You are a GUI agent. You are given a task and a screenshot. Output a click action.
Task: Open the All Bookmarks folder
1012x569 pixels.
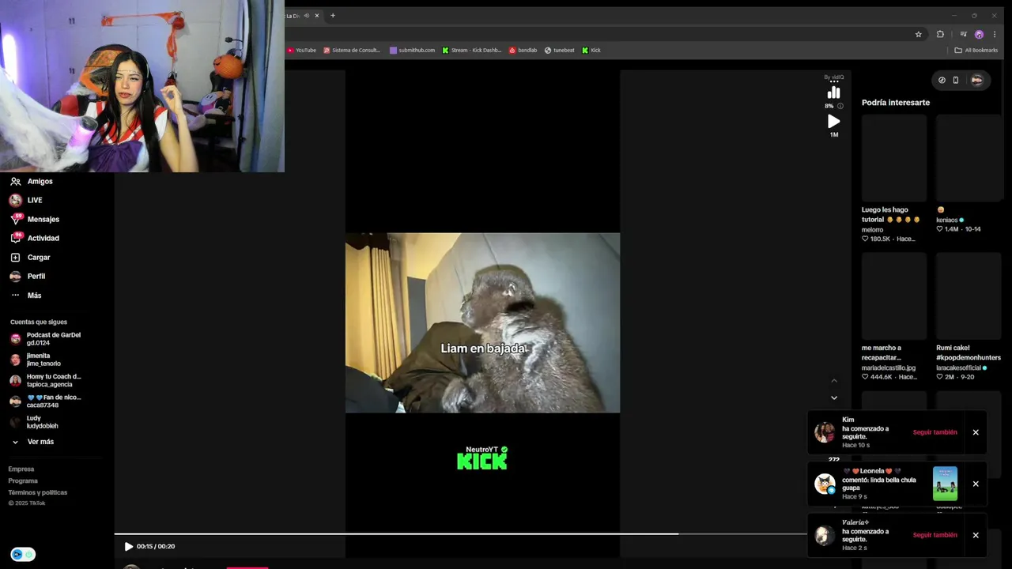[x=976, y=50]
